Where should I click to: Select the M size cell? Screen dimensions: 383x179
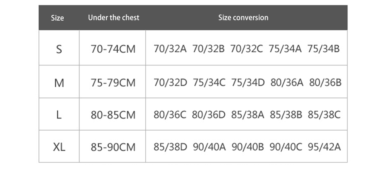(x=59, y=83)
